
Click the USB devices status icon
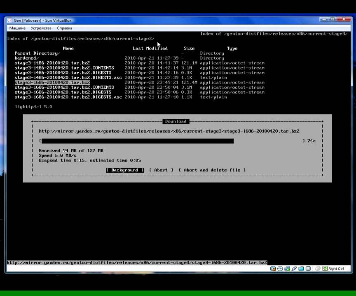294,268
